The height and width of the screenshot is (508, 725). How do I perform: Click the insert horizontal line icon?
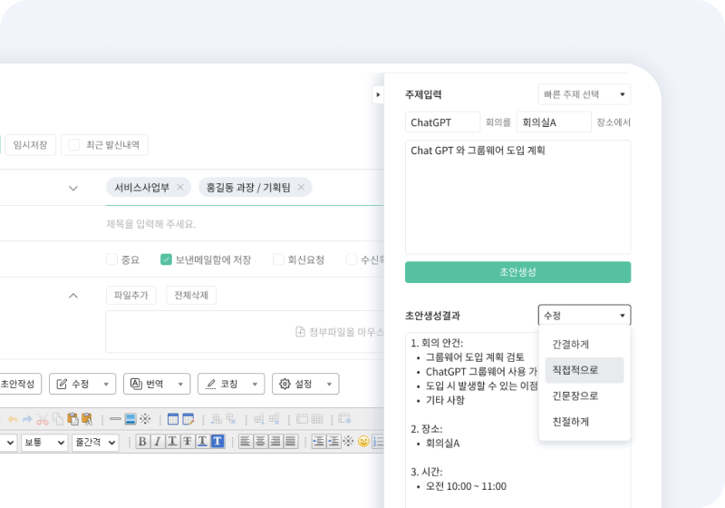tap(115, 419)
